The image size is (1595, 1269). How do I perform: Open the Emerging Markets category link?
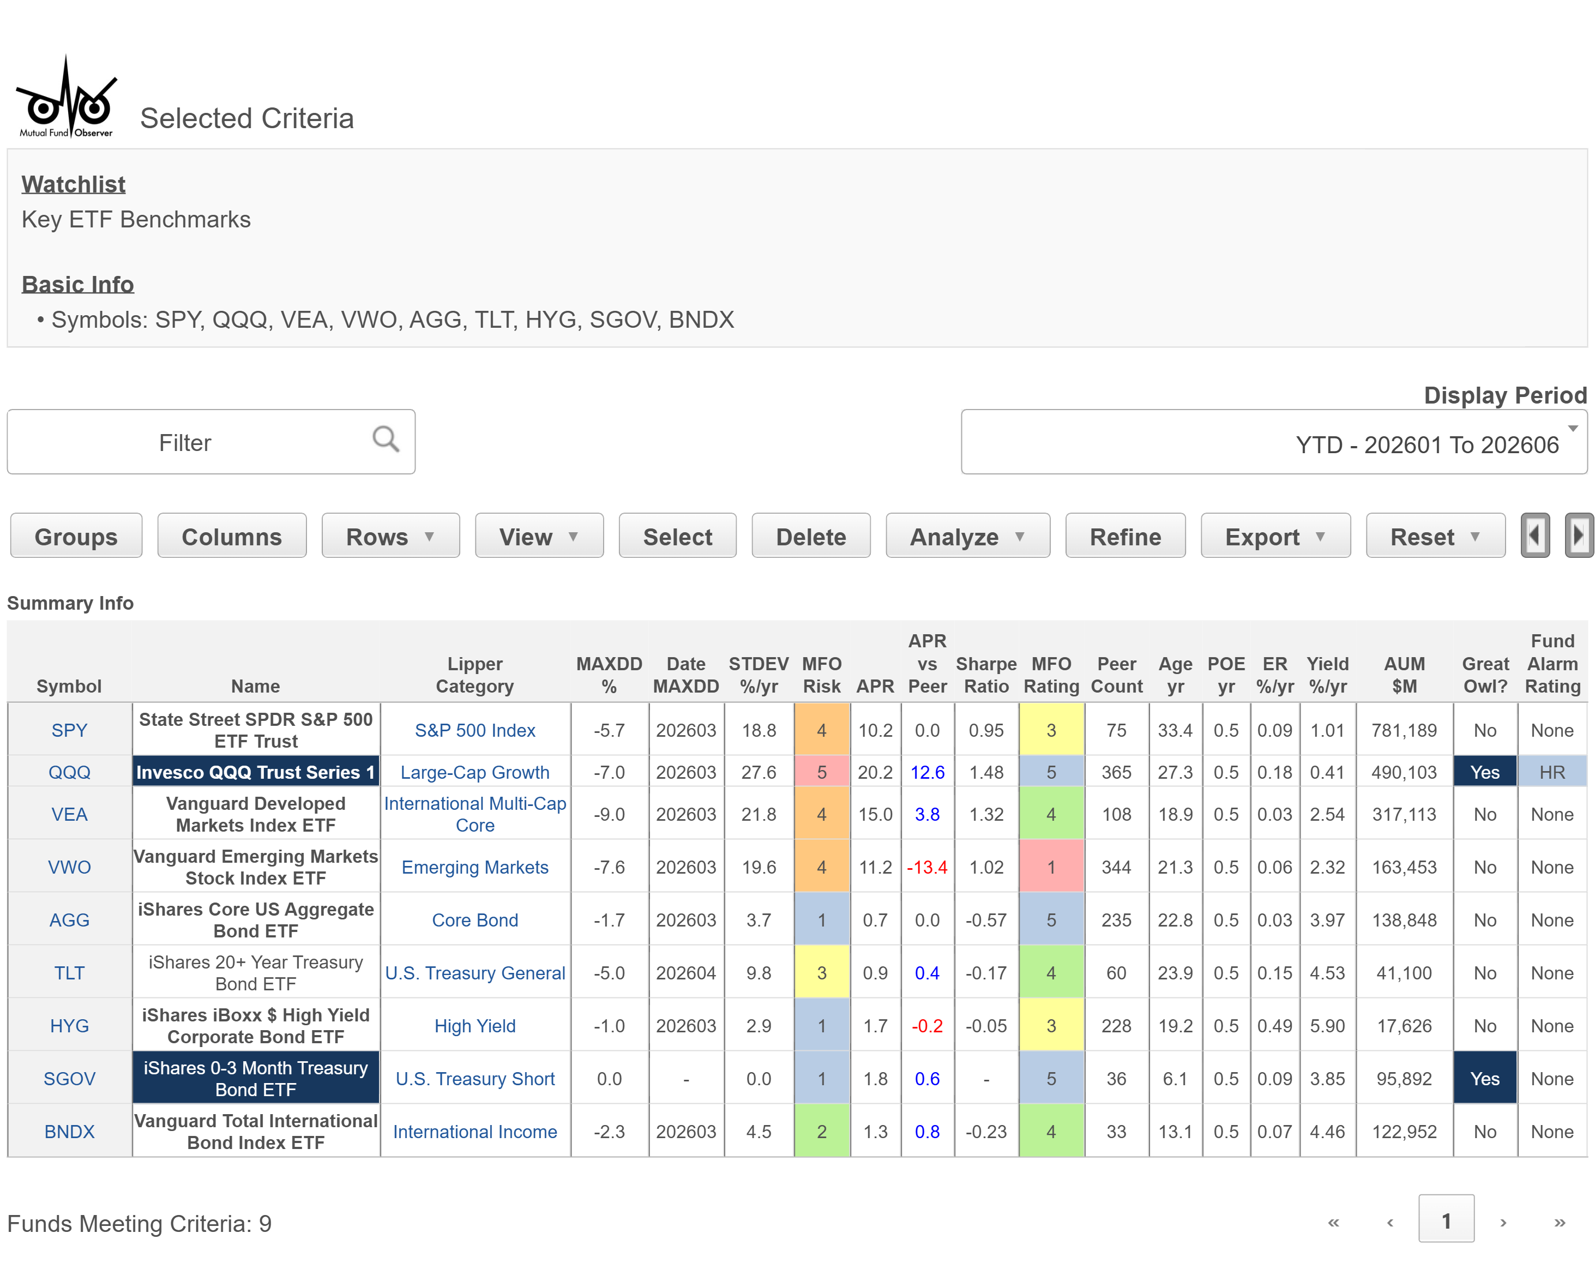click(x=475, y=867)
